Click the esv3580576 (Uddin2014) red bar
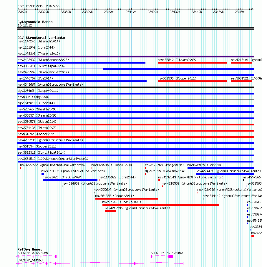The image size is (262, 267). coord(135,125)
